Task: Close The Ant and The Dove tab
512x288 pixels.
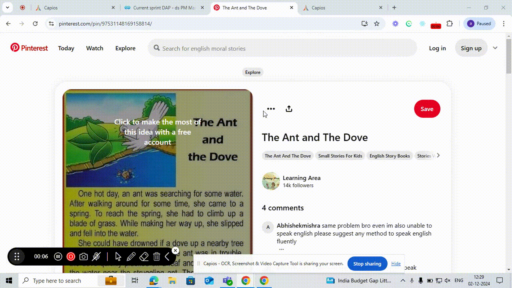Action: pos(292,8)
